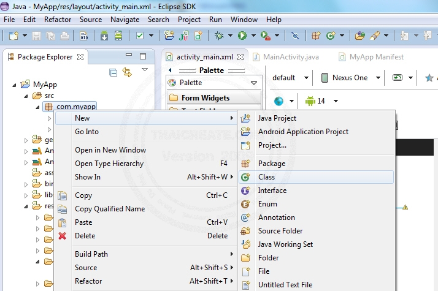The width and height of the screenshot is (438, 291).
Task: Open the File menu
Action: pos(9,20)
